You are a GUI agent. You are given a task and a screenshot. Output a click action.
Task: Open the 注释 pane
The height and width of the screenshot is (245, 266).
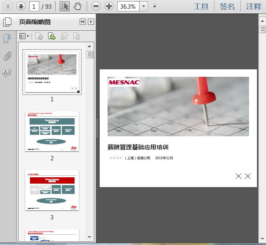point(253,6)
